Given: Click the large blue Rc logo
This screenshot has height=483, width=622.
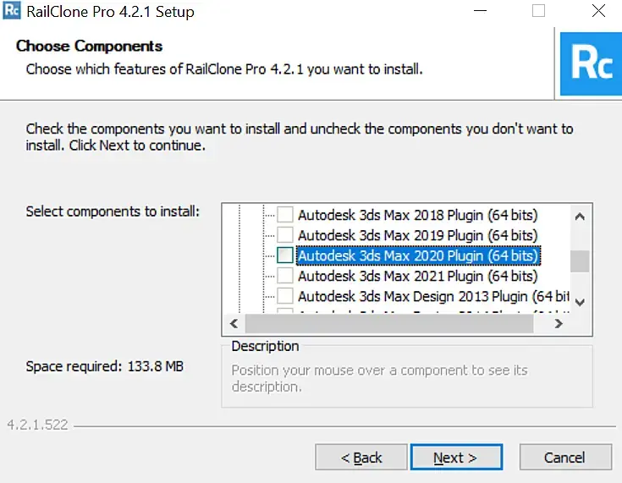Looking at the screenshot, I should (x=591, y=64).
